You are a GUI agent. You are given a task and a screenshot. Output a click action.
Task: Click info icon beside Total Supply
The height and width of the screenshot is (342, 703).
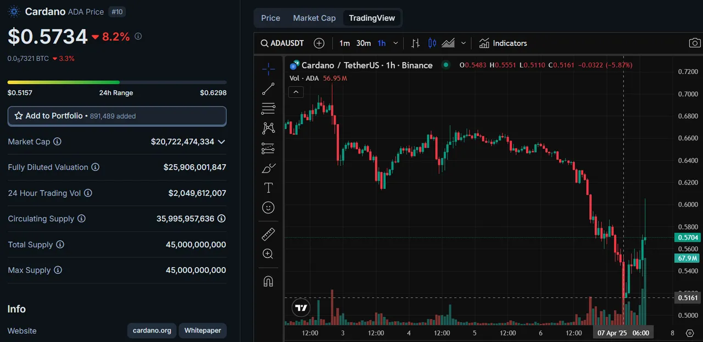click(x=60, y=245)
